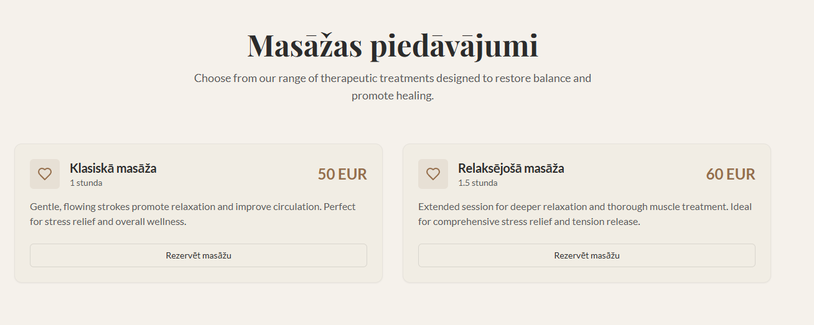
Task: Click the "promote healing." subtitle text
Action: coord(392,96)
